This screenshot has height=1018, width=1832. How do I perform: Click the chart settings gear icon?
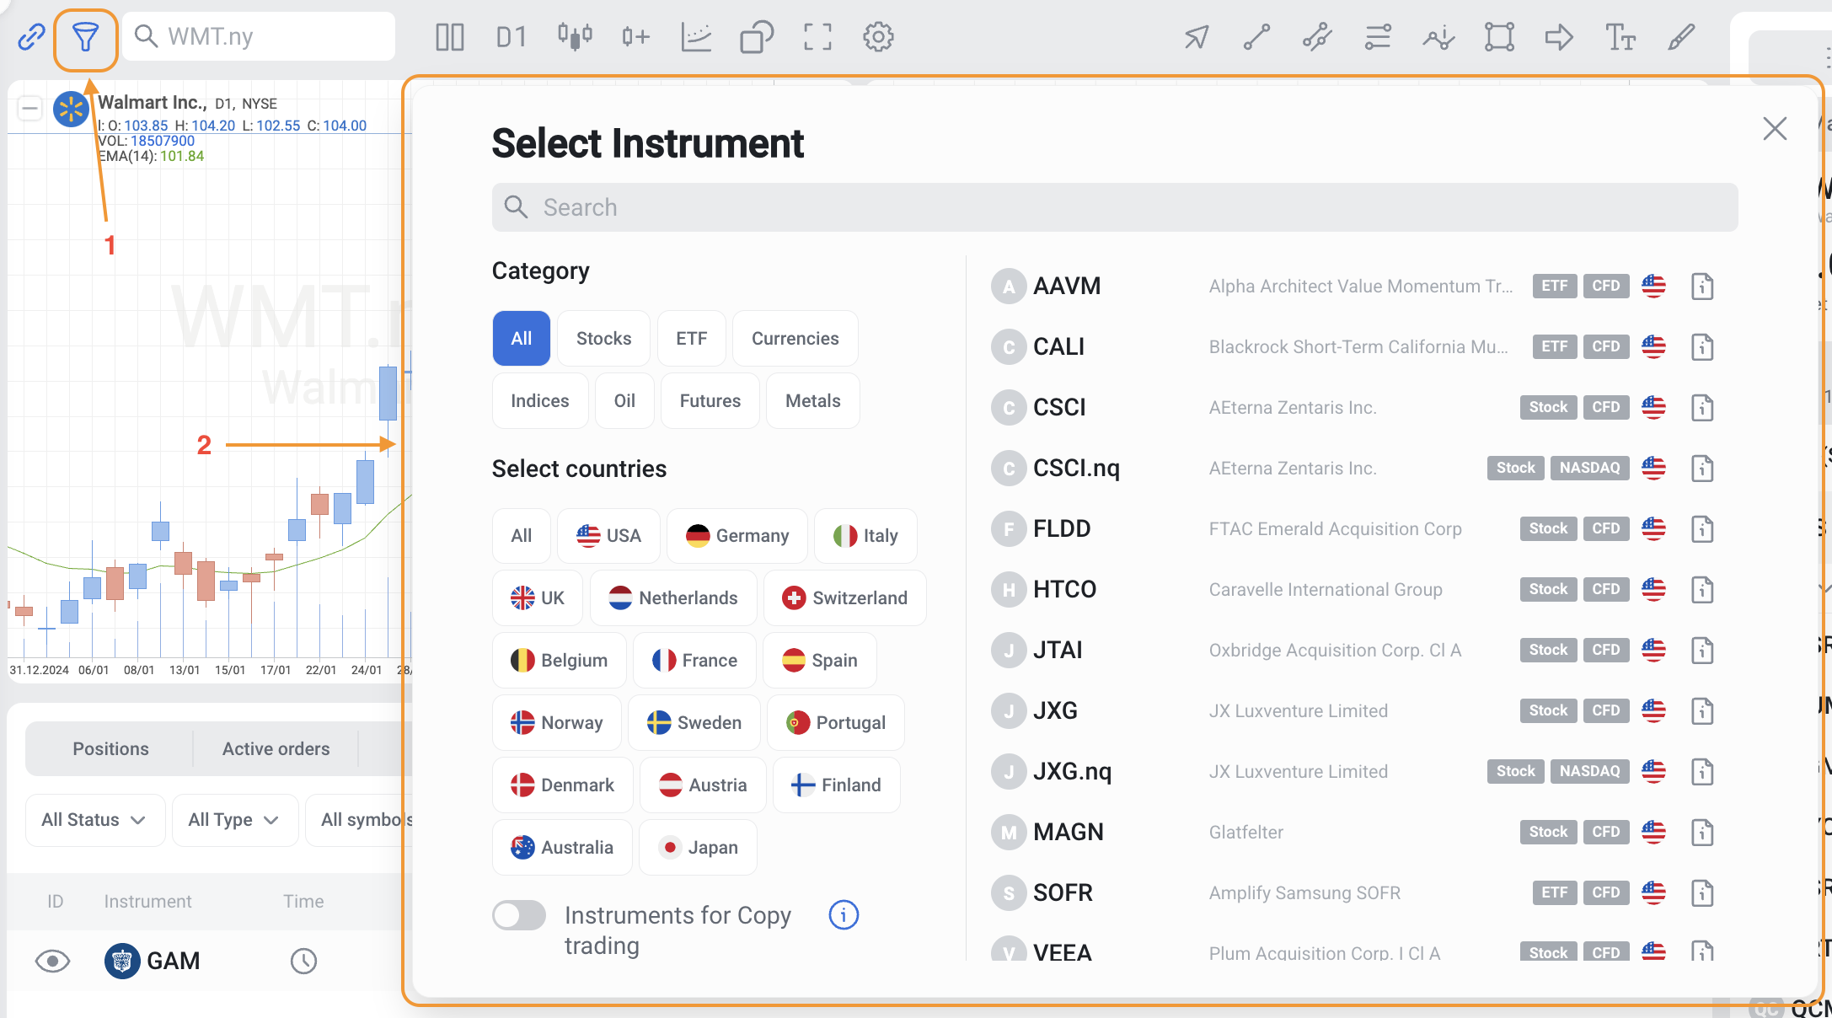click(878, 37)
